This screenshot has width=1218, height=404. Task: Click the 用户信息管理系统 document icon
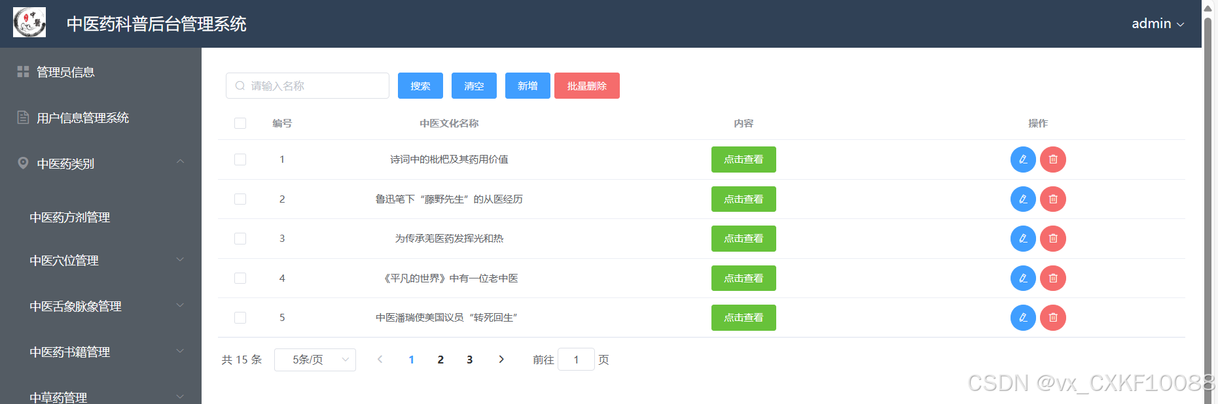[23, 118]
